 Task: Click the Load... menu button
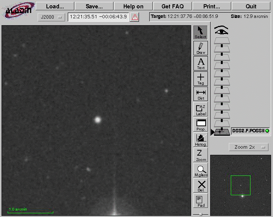(55, 6)
